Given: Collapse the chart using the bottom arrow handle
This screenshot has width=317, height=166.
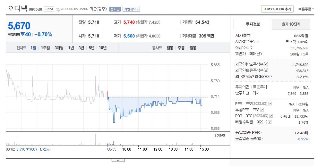Looking at the screenshot, I should tap(118, 160).
